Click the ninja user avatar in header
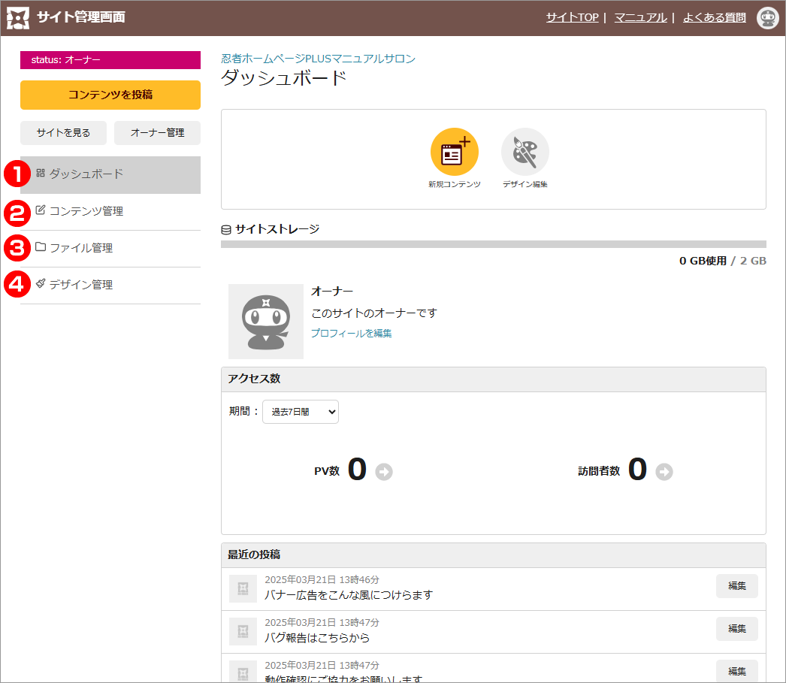The width and height of the screenshot is (786, 683). tap(767, 17)
